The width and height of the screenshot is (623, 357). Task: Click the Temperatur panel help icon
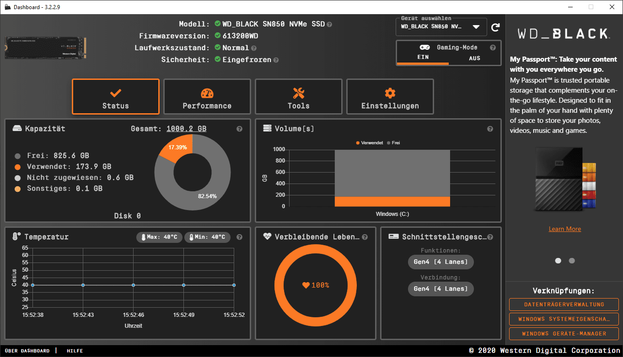coord(239,237)
